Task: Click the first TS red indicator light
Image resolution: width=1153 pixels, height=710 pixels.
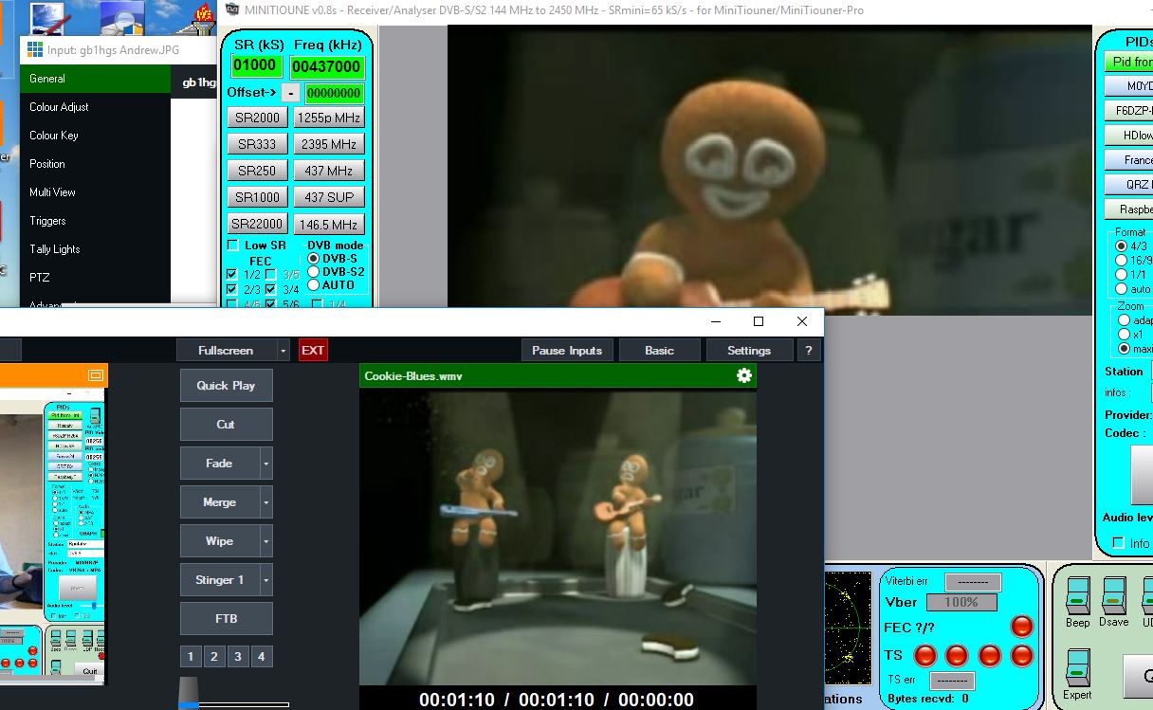Action: (x=924, y=655)
